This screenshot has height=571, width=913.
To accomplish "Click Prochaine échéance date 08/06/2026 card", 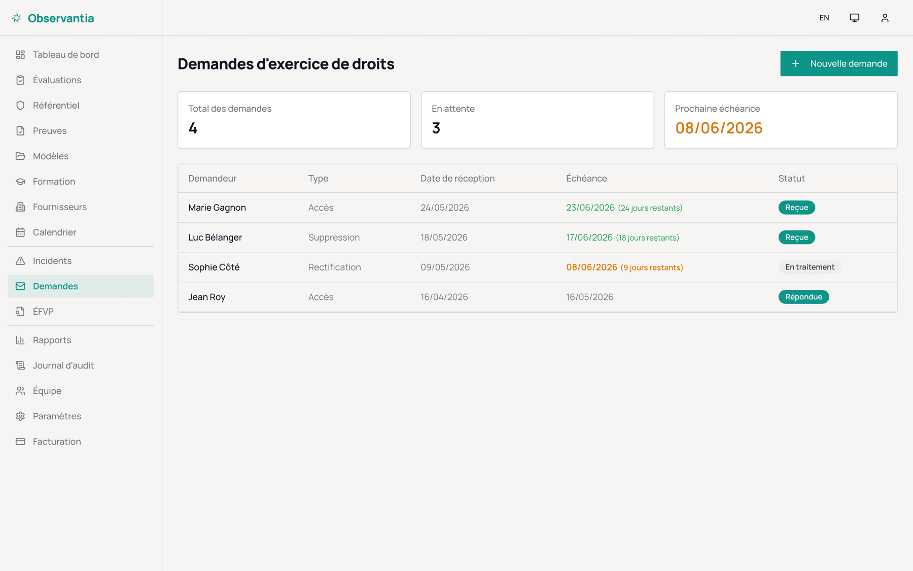I will (781, 120).
